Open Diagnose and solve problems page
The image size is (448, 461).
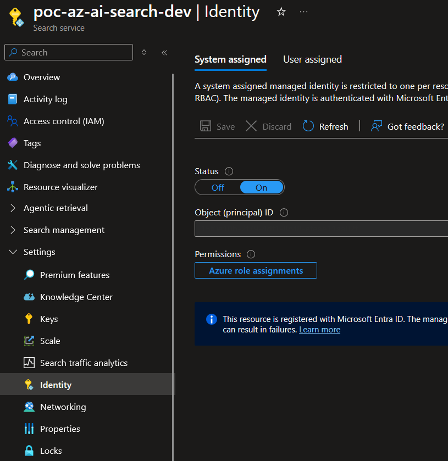pyautogui.click(x=82, y=165)
